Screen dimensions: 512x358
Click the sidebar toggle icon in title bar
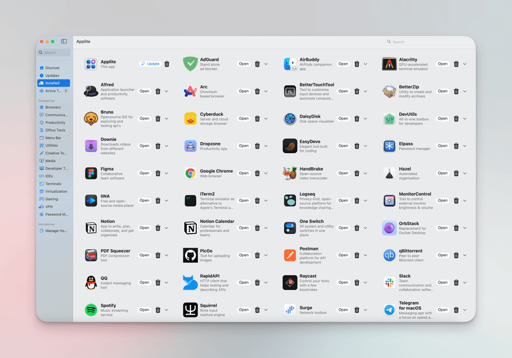64,42
